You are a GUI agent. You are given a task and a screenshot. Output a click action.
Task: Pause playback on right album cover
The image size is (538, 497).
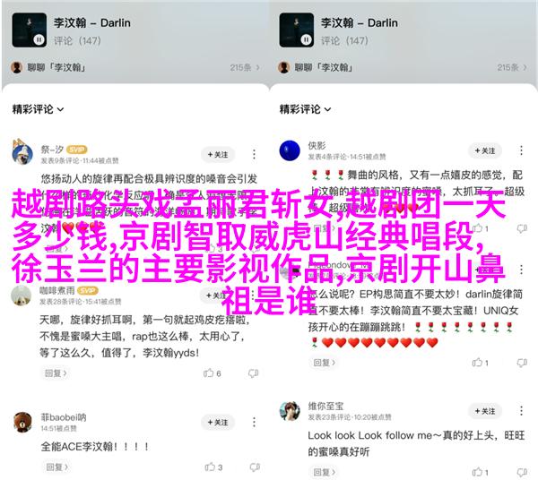(306, 40)
